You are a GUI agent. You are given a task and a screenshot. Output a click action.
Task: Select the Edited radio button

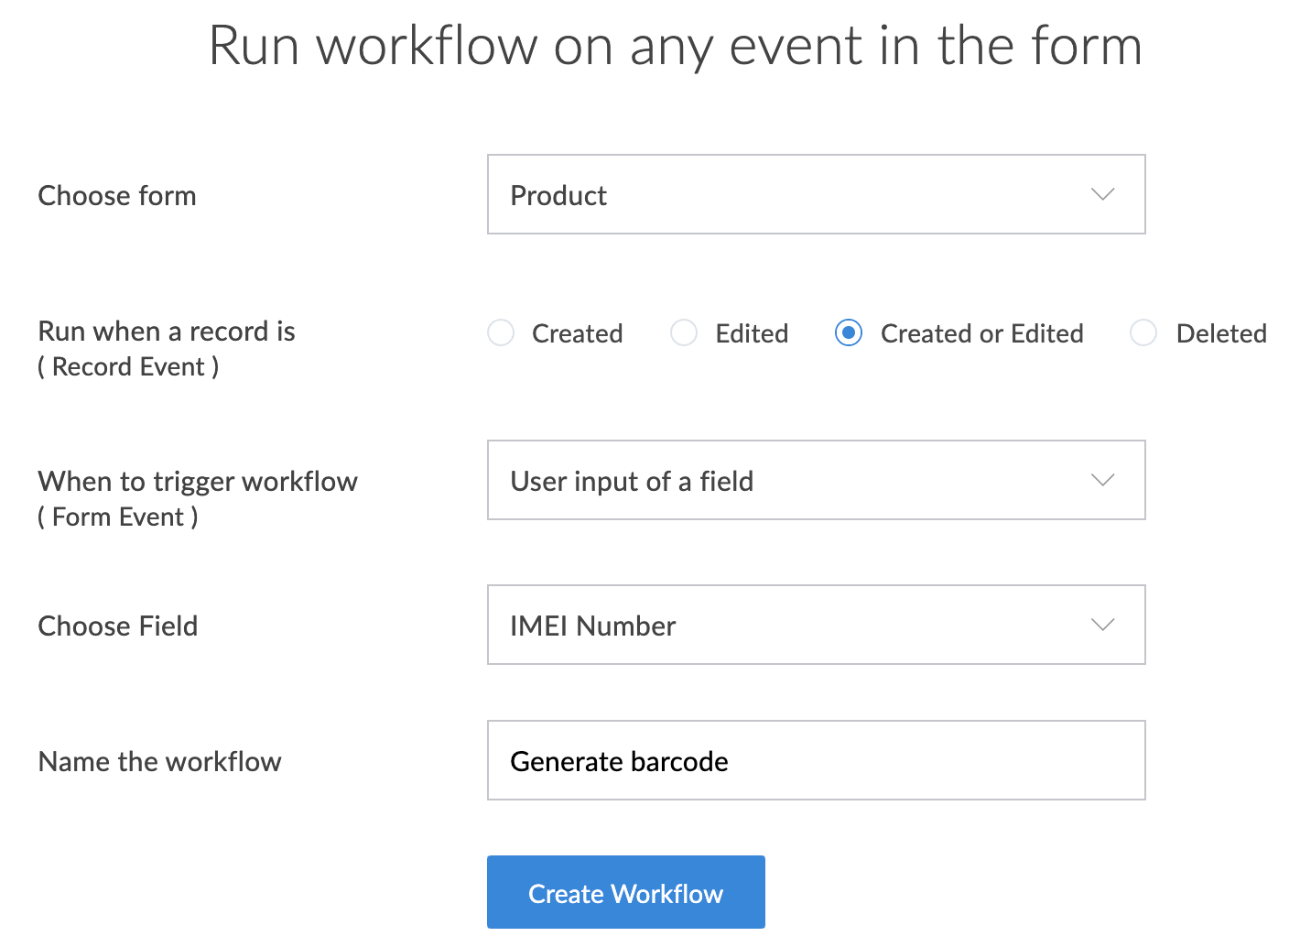[x=684, y=332]
